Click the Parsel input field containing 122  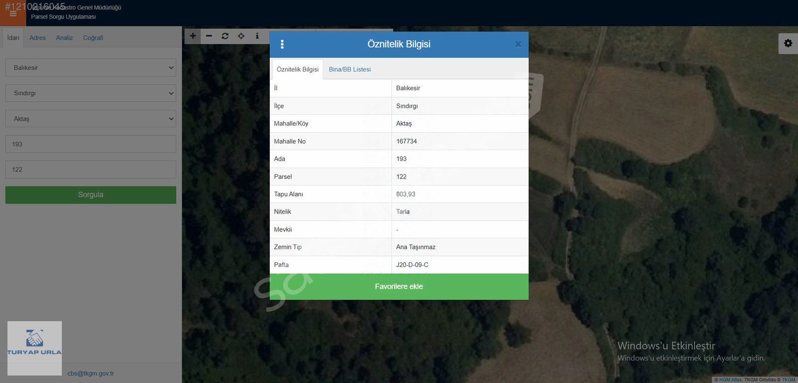coord(91,170)
